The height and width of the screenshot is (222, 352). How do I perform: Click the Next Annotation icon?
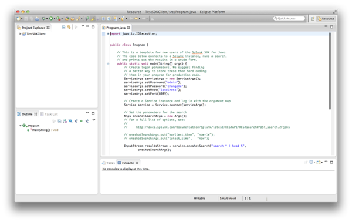tap(115, 18)
